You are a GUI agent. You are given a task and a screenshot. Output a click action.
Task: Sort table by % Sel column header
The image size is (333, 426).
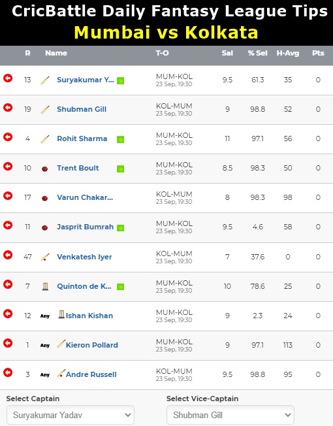[x=257, y=53]
